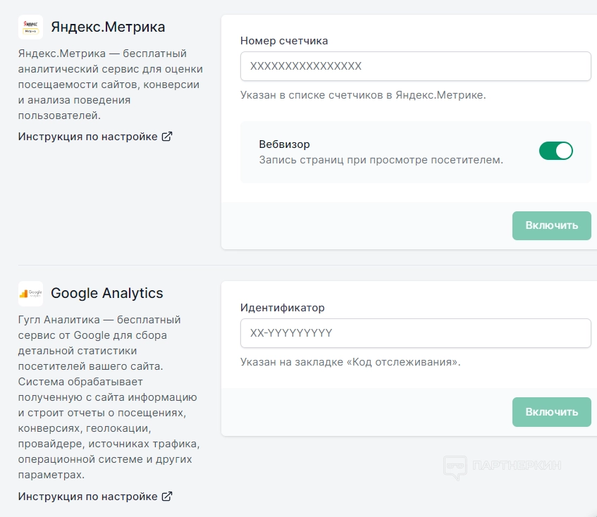This screenshot has height=517, width=597.
Task: Click hint text about списке счетчиков
Action: coord(363,95)
